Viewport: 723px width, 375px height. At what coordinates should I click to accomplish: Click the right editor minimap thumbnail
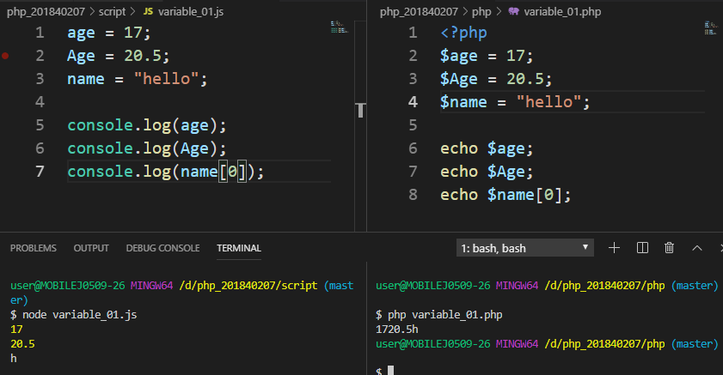point(711,28)
